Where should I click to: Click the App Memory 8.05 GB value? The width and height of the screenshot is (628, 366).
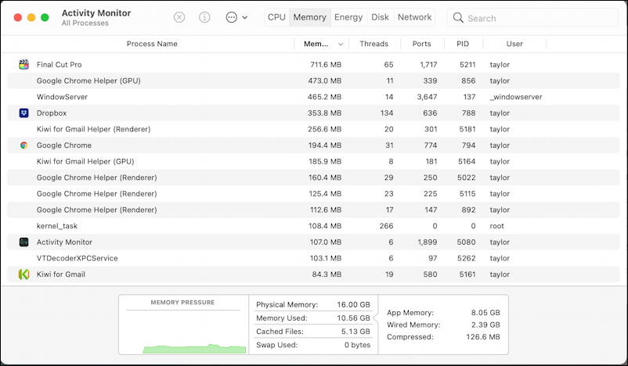(x=485, y=313)
